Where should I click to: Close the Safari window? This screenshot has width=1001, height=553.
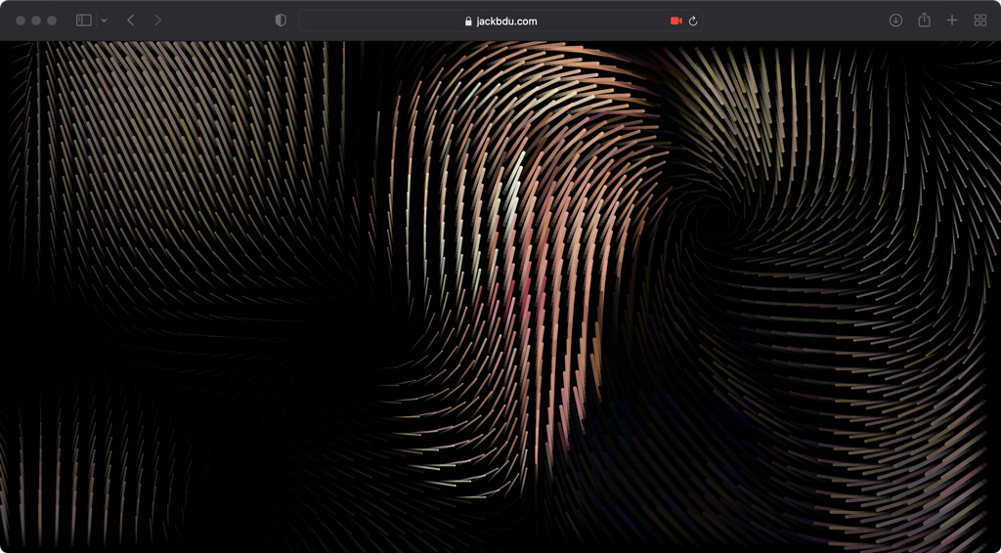coord(21,21)
